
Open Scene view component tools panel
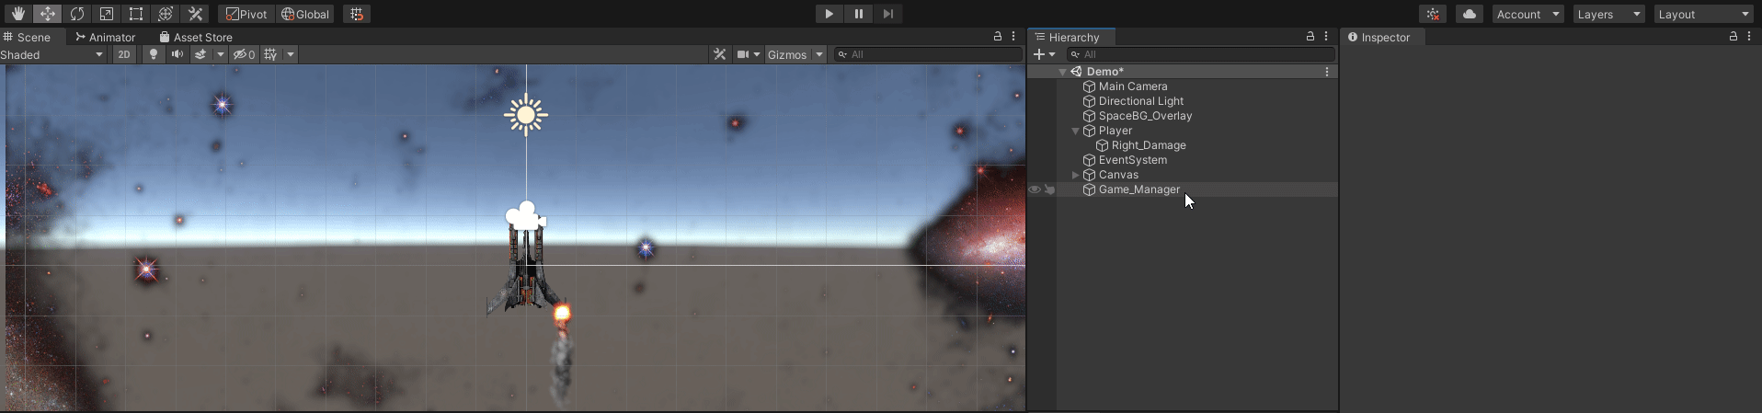720,54
